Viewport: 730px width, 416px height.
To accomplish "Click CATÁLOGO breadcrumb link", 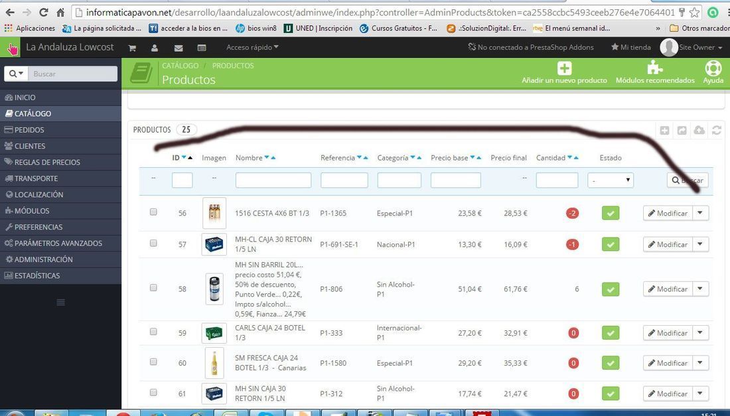I will click(180, 66).
